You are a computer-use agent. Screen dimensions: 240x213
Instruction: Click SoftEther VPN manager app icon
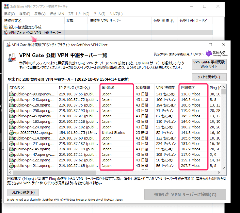(6, 6)
